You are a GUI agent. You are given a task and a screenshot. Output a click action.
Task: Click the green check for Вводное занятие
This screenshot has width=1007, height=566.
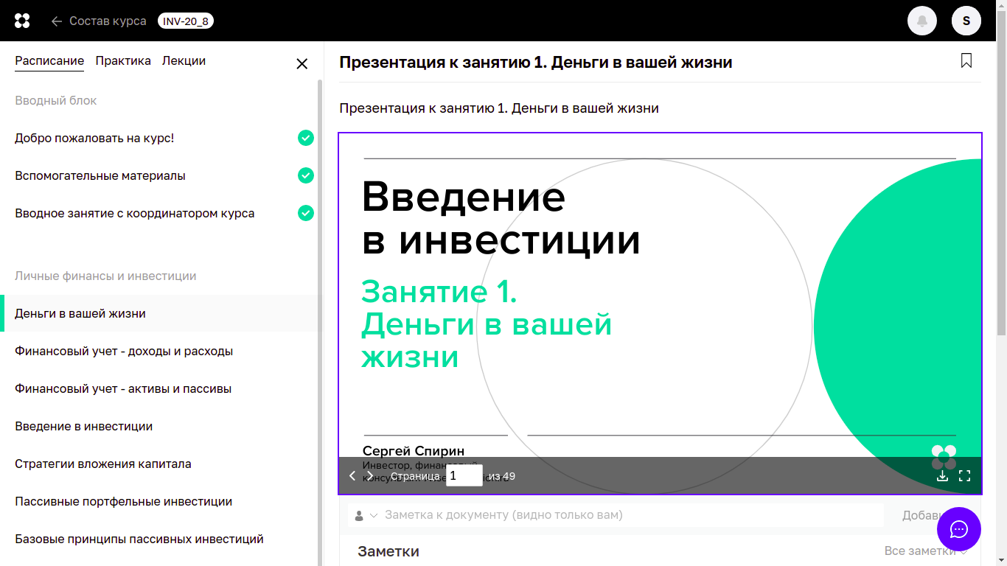click(x=306, y=213)
